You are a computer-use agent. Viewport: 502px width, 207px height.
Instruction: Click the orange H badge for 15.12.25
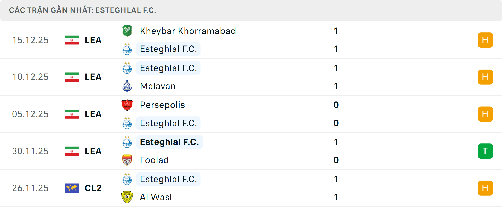tap(485, 40)
